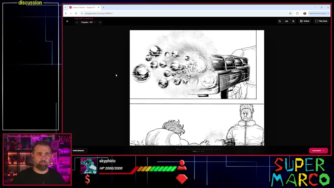Go to previous chapter using left chevron
The image size is (334, 188).
[77, 22]
